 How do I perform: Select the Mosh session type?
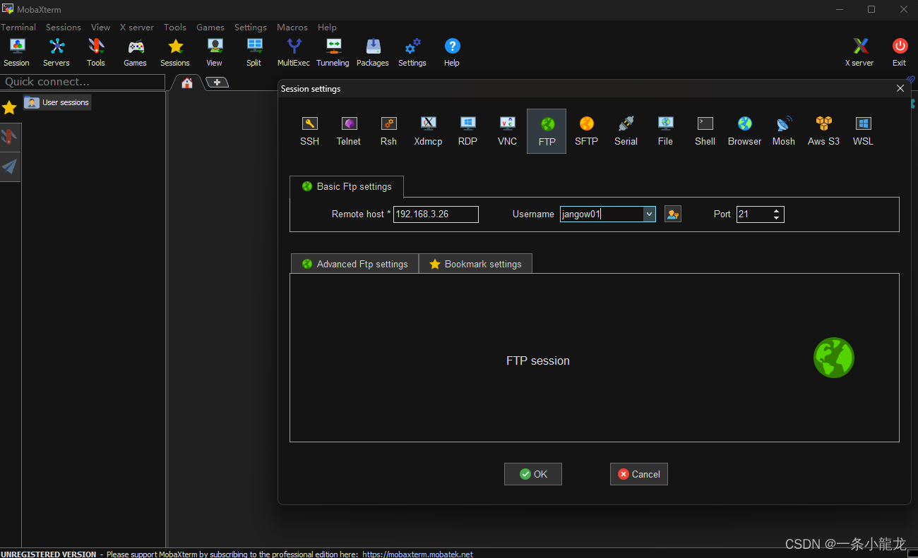pos(784,131)
